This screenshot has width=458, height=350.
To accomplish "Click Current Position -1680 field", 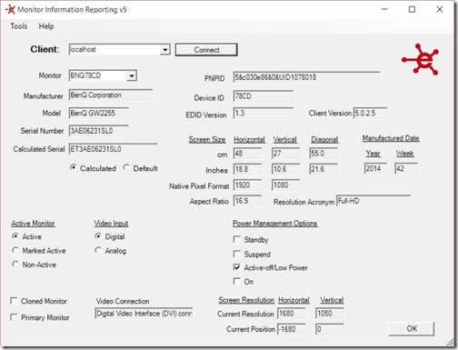I will click(292, 329).
